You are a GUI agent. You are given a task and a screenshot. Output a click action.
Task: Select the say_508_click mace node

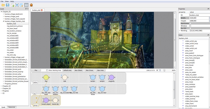point(46,89)
